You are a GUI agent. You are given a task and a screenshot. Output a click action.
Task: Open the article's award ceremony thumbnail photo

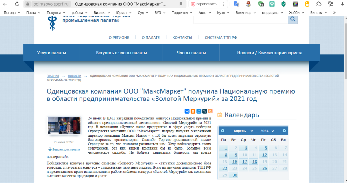[64, 126]
